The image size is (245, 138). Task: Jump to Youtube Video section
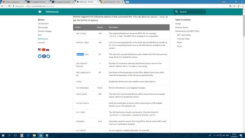pyautogui.click(x=183, y=39)
